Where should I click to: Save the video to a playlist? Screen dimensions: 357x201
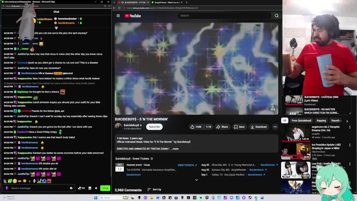[239, 127]
